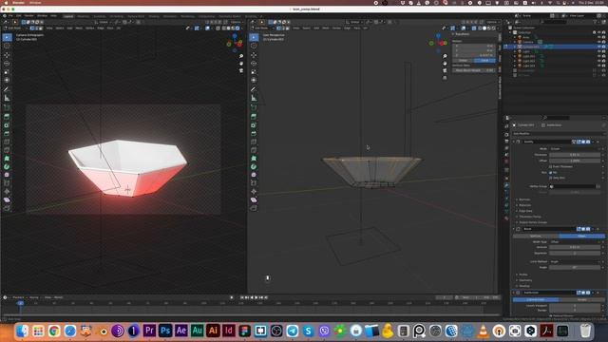Select Vertices option in Bevel modifier

pos(536,236)
